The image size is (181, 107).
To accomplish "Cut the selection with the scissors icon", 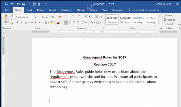I will pyautogui.click(x=12, y=15).
